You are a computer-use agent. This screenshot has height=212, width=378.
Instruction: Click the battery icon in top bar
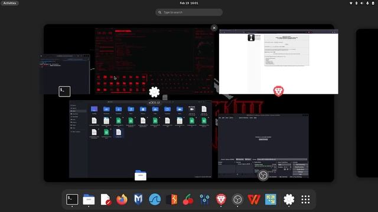pos(373,3)
